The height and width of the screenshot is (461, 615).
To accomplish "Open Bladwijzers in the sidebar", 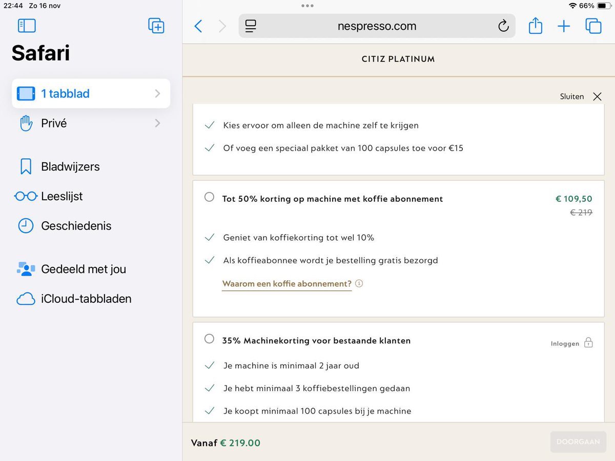I will (x=70, y=166).
